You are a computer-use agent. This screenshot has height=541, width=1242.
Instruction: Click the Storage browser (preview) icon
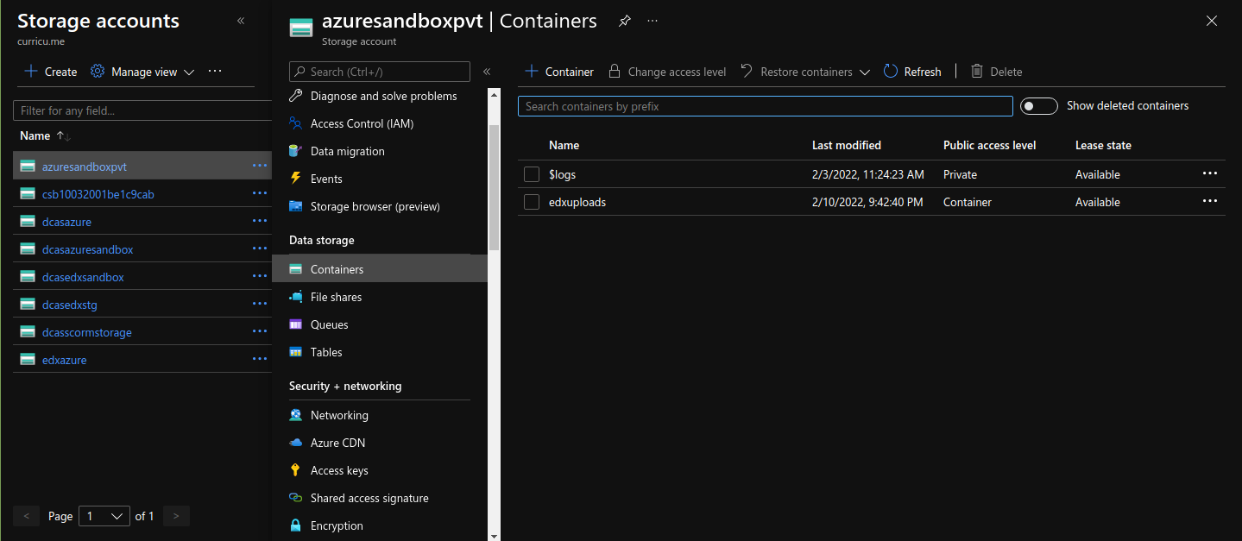296,206
